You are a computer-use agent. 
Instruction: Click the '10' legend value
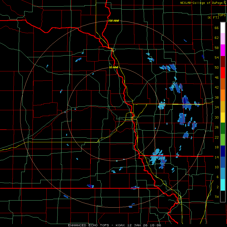(217, 167)
